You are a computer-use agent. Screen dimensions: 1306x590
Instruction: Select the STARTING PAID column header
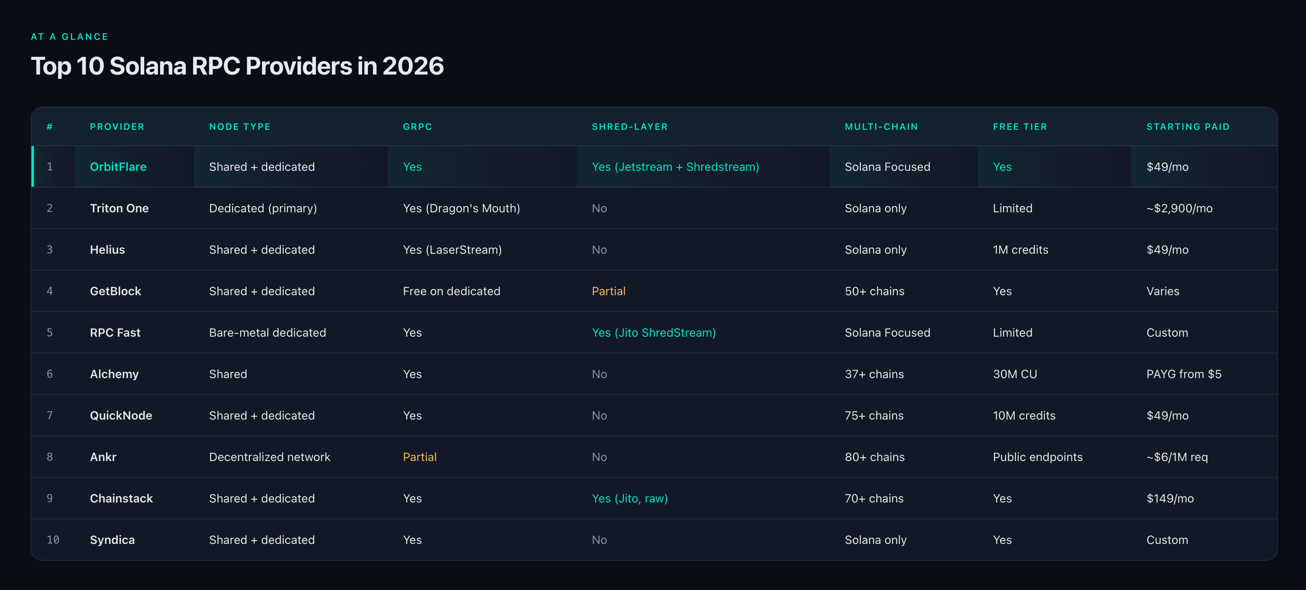pyautogui.click(x=1188, y=126)
